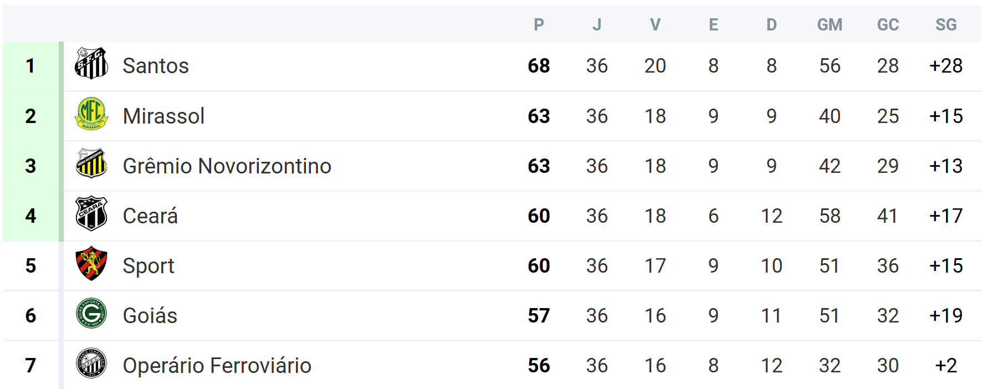
Task: Click the J games column header
Action: (597, 25)
